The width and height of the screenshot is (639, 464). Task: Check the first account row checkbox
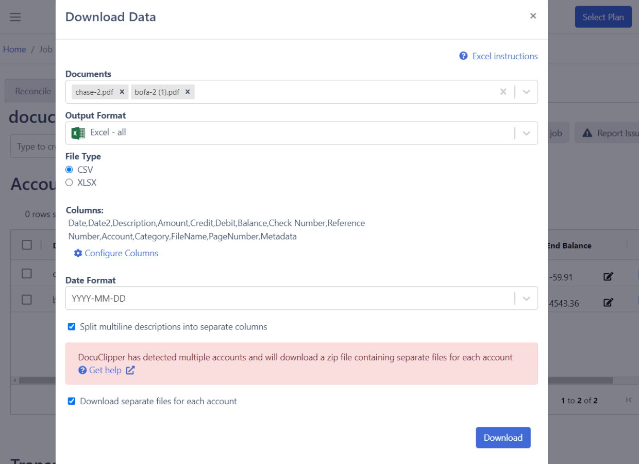[x=27, y=274]
